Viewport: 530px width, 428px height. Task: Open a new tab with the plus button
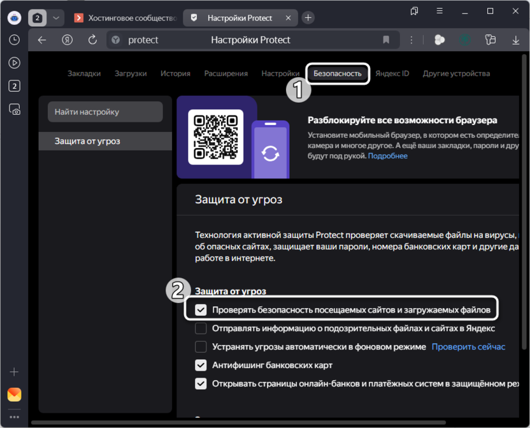click(308, 18)
